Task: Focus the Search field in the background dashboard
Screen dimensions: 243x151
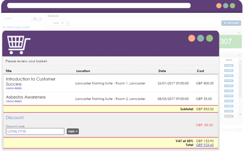Action: tap(17, 19)
